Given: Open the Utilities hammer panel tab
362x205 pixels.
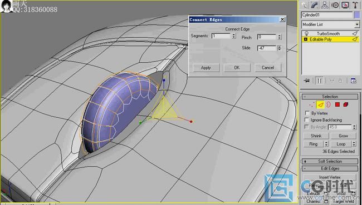Looking at the screenshot, I should [x=355, y=5].
